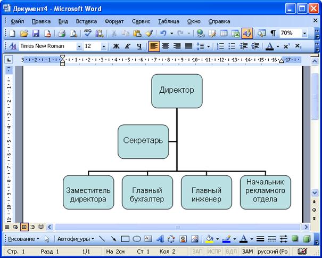Select the Директор box in the diagram
This screenshot has width=322, height=258.
pyautogui.click(x=177, y=91)
